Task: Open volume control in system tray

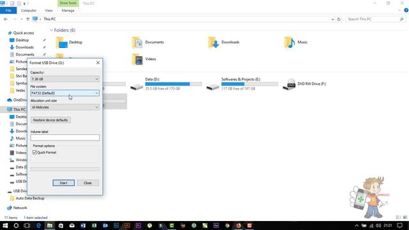Action: coord(378,226)
